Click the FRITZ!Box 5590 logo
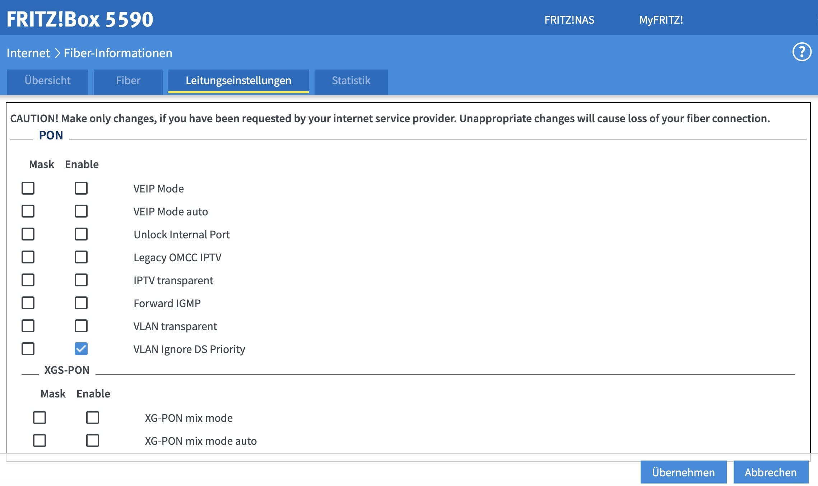818x486 pixels. pyautogui.click(x=80, y=19)
